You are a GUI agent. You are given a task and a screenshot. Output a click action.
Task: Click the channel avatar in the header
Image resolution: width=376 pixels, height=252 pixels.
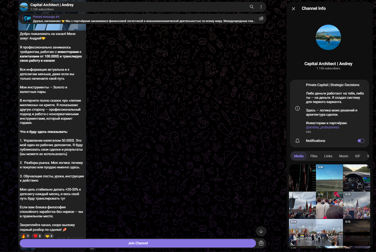pos(24,7)
